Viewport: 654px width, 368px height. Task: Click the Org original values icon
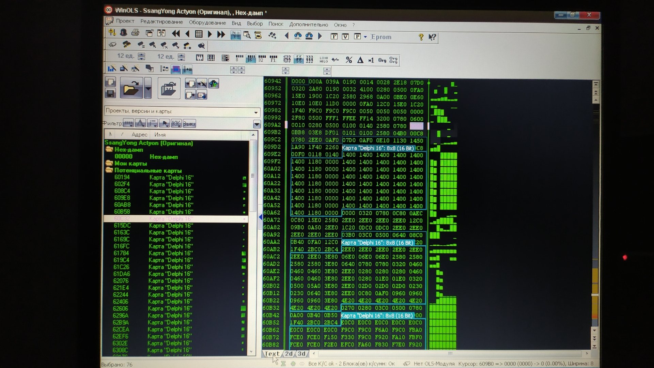click(x=382, y=60)
